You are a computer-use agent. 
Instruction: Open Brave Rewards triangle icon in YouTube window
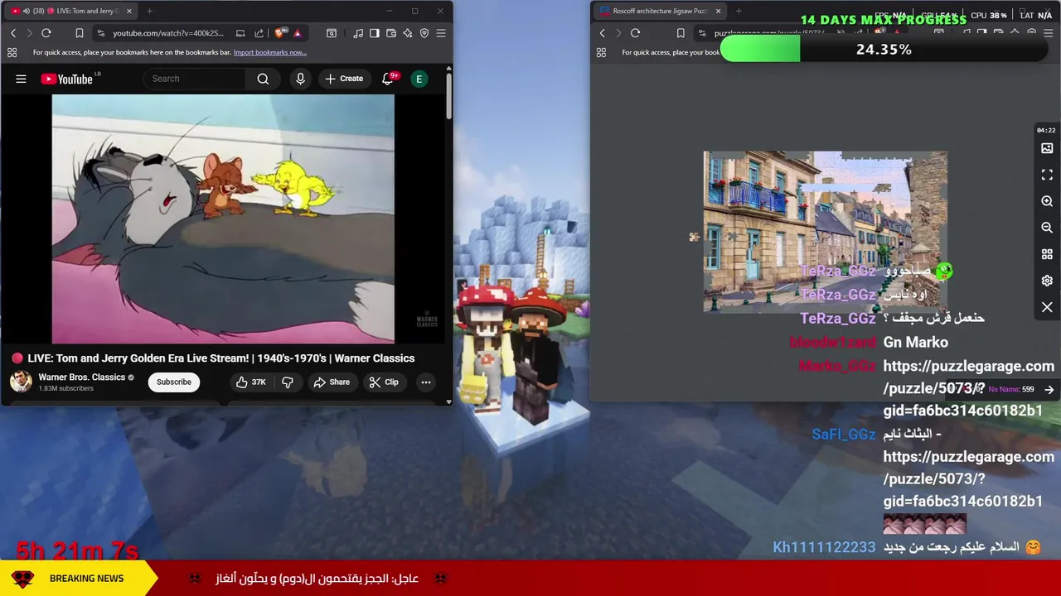click(x=297, y=33)
